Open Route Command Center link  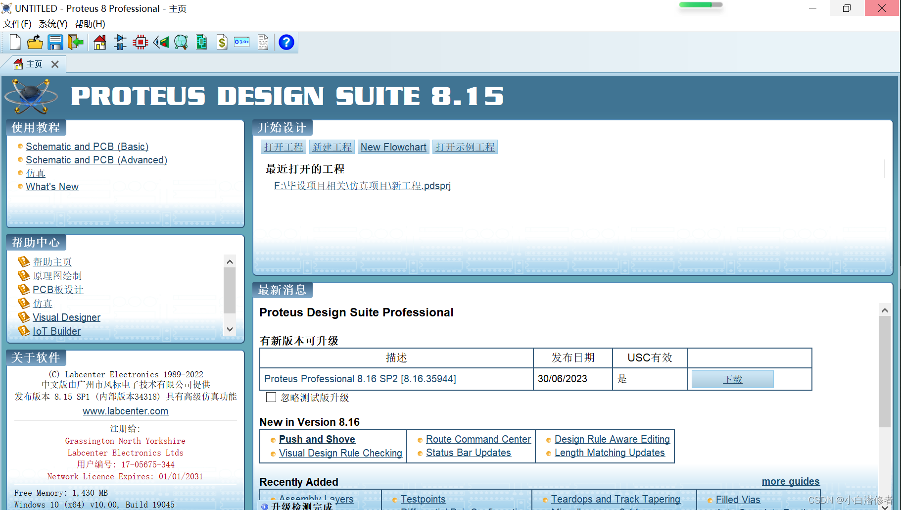pos(478,439)
